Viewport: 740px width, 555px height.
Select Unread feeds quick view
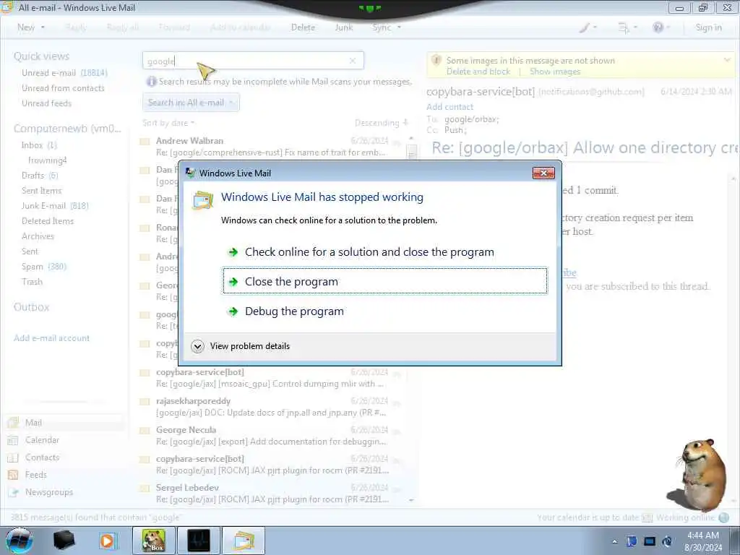coord(46,103)
